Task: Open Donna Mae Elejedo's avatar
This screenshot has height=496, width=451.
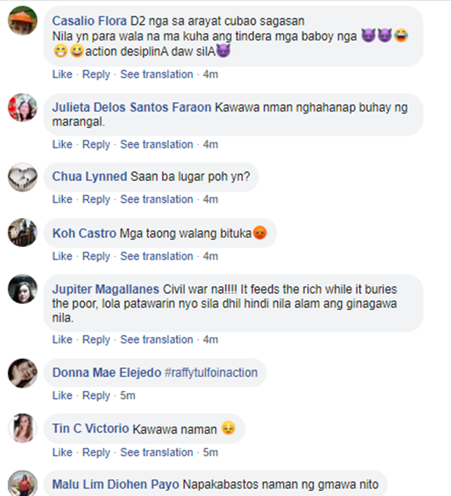Action: 22,373
